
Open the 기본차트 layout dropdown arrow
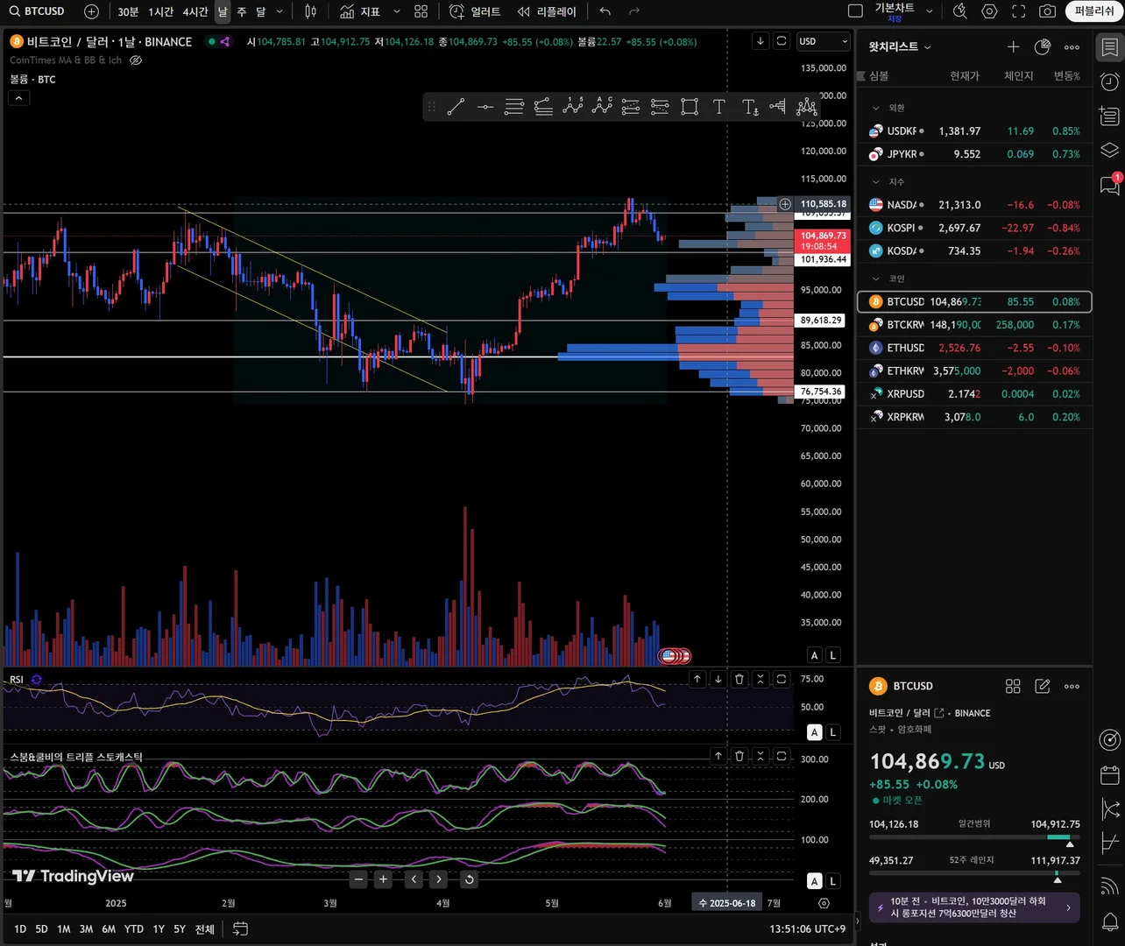coord(930,11)
